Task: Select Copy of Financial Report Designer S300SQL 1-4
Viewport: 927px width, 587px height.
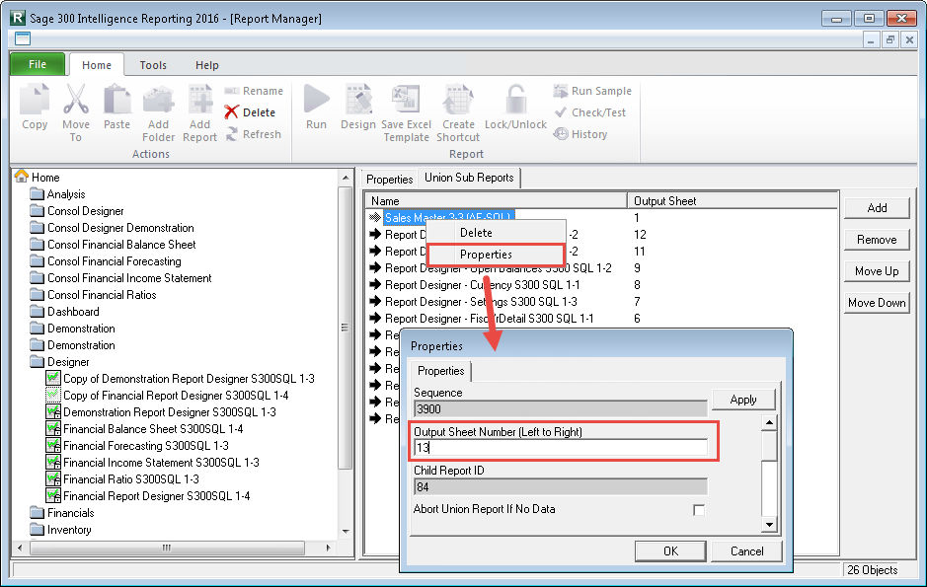Action: tap(167, 395)
